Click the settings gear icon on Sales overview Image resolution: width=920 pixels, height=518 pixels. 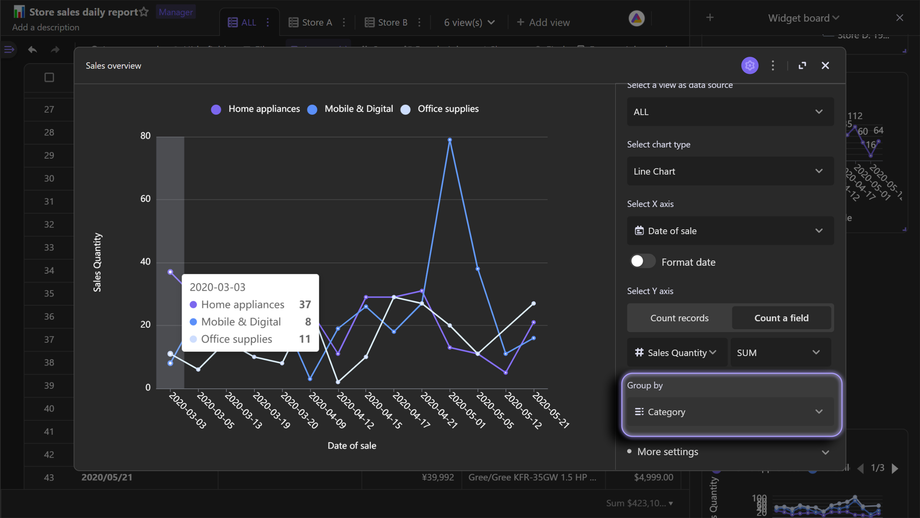pos(751,65)
